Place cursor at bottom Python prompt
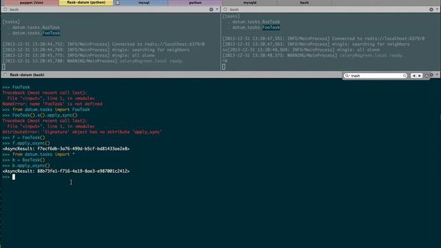Image resolution: width=441 pixels, height=248 pixels. (x=14, y=177)
